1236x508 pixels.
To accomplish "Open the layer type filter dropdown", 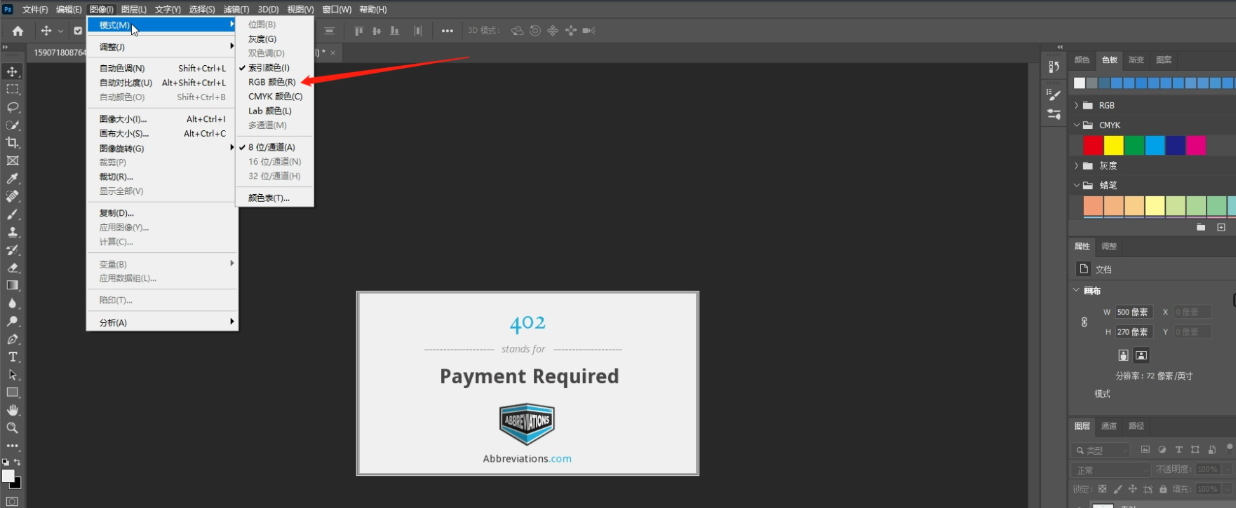I will (x=1101, y=450).
